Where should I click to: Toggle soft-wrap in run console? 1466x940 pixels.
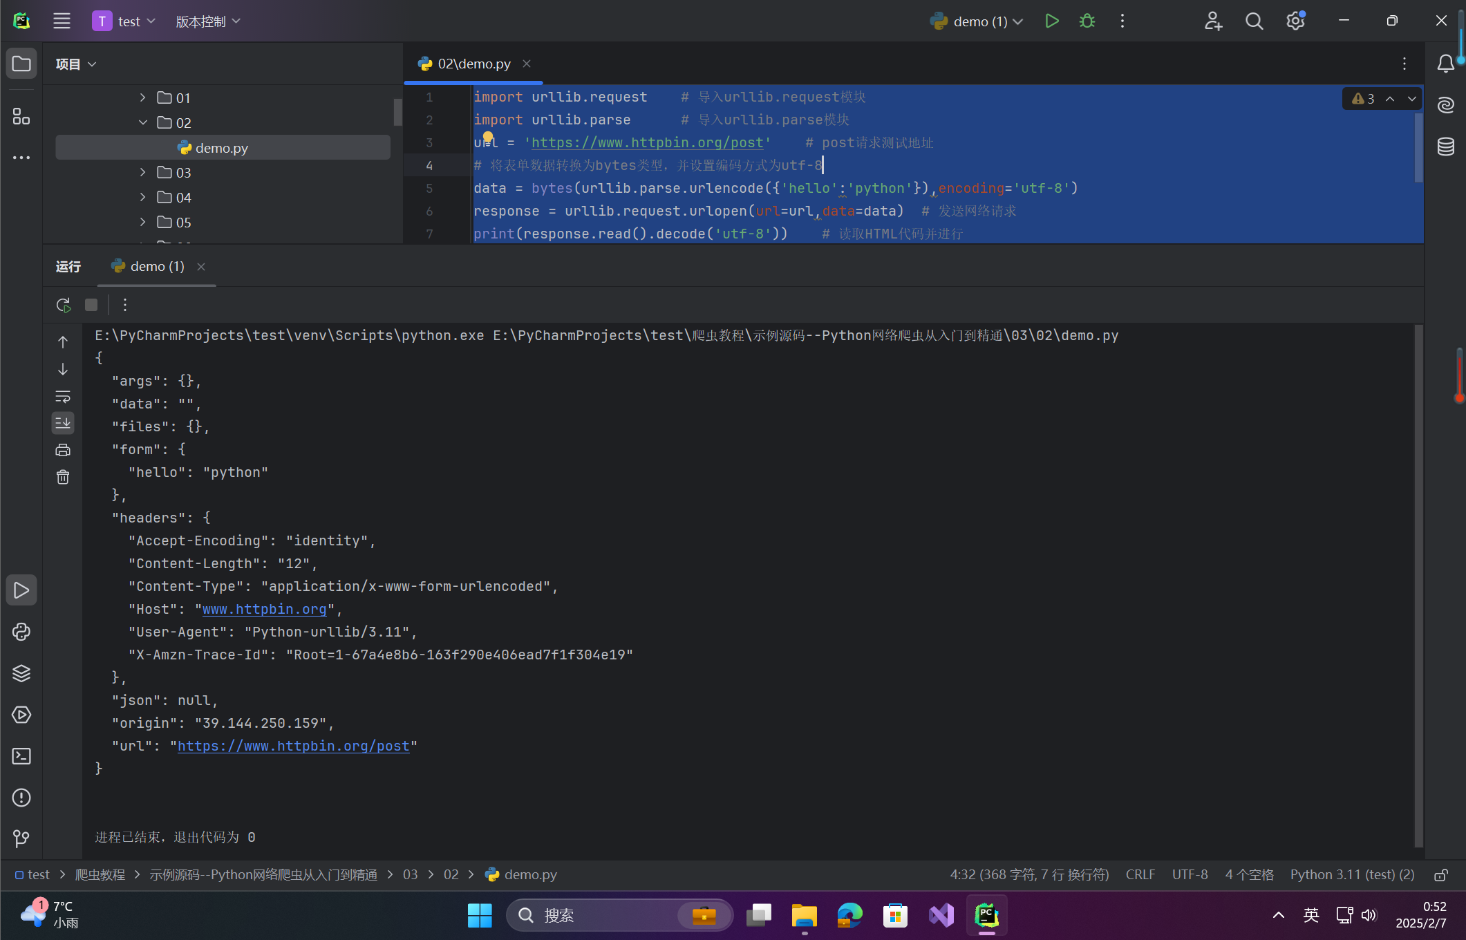coord(63,396)
